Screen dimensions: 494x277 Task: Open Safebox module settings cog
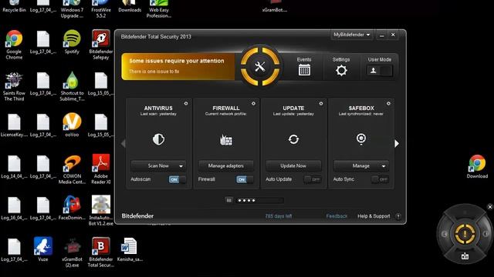tap(388, 103)
